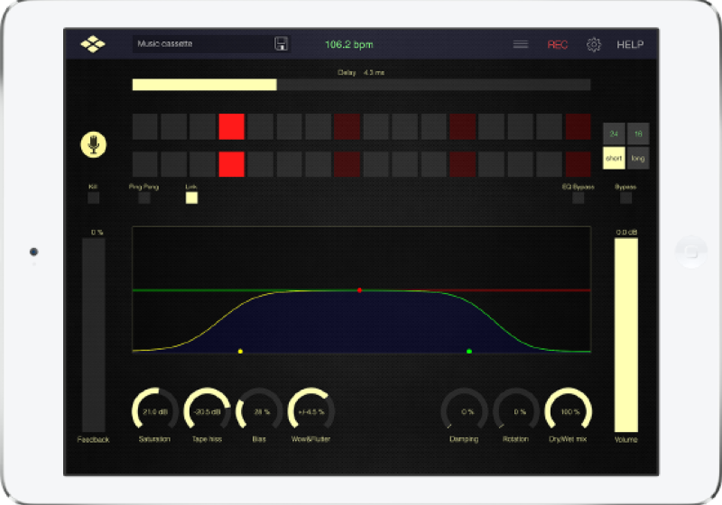Enable the EQ Bypass checkbox

pos(578,197)
